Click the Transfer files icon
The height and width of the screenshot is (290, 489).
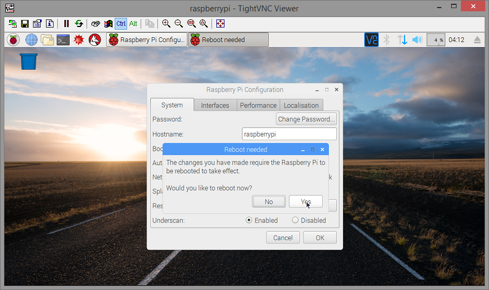click(150, 24)
